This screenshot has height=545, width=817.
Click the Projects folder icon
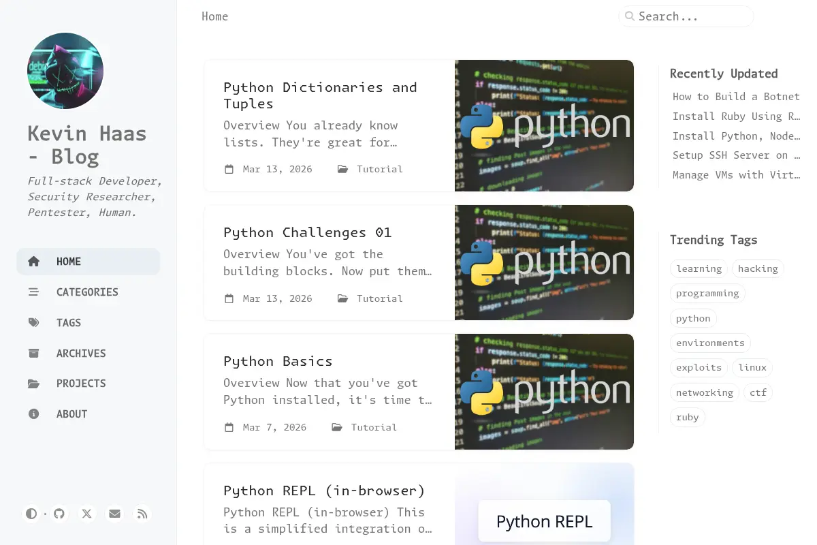pos(33,384)
